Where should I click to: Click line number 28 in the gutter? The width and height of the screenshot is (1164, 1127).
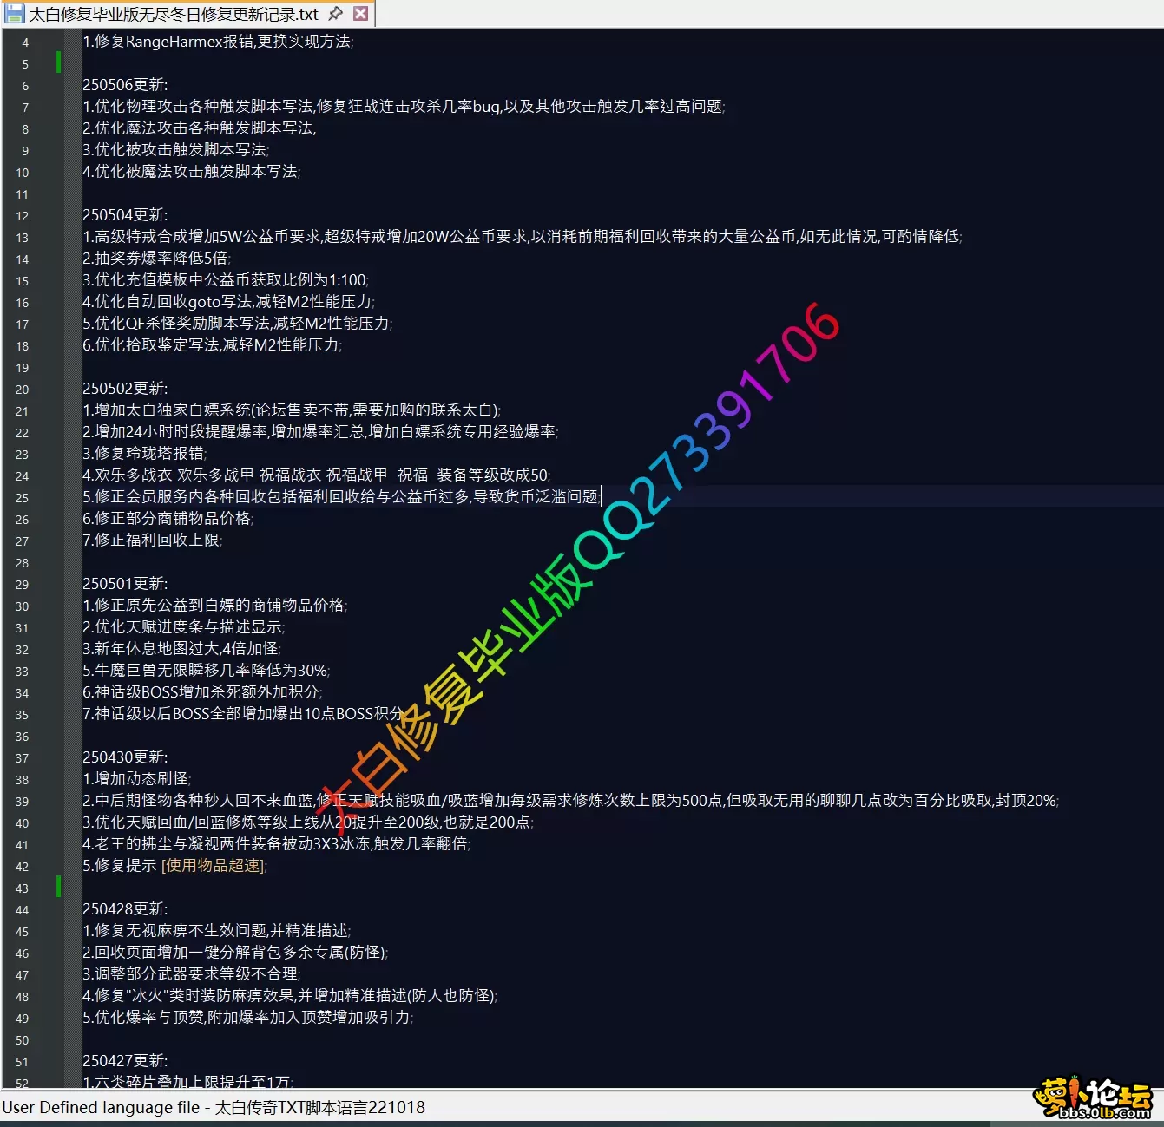[x=23, y=563]
